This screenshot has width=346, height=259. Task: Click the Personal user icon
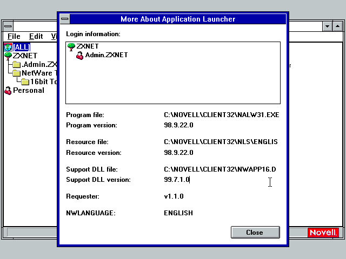click(8, 91)
